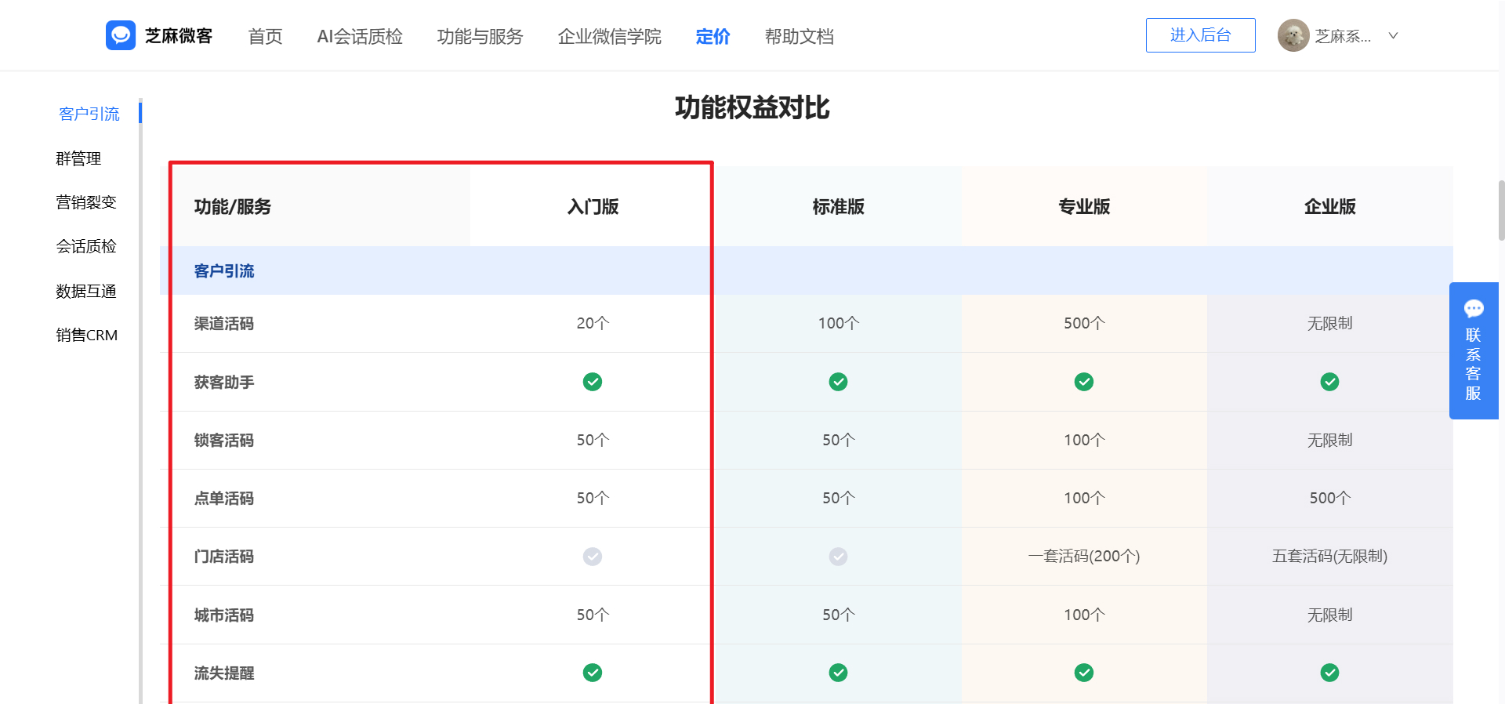This screenshot has height=704, width=1505.
Task: Click 渠道活码 value 100个 under 标准版
Action: coord(838,323)
